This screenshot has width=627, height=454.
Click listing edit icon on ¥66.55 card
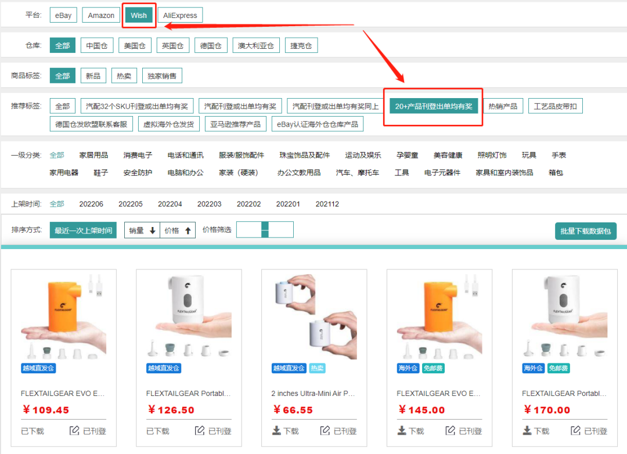(325, 430)
